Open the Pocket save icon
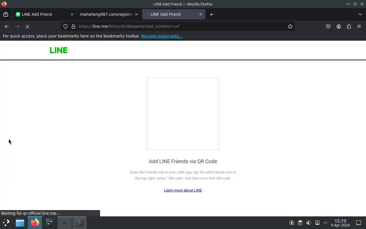 click(x=328, y=26)
